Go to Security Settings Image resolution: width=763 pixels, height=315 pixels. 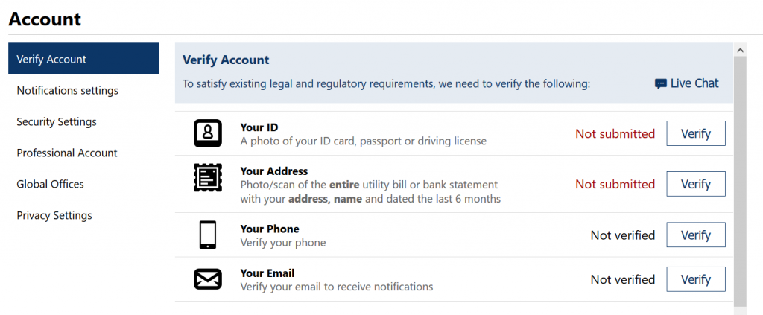pyautogui.click(x=83, y=121)
